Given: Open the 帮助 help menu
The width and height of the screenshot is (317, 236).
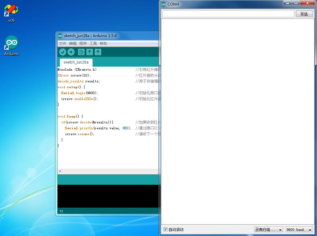Looking at the screenshot, I should click(103, 43).
